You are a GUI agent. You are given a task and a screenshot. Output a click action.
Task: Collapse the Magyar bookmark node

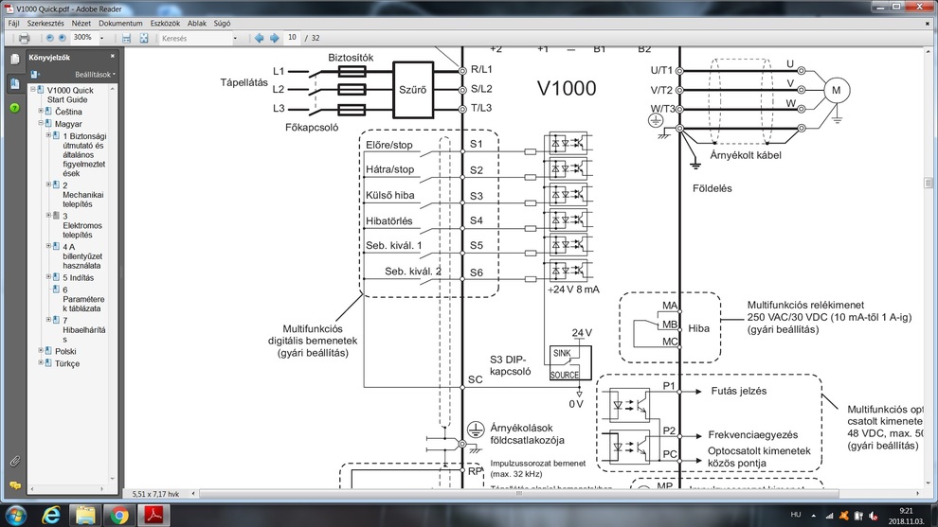(x=41, y=124)
